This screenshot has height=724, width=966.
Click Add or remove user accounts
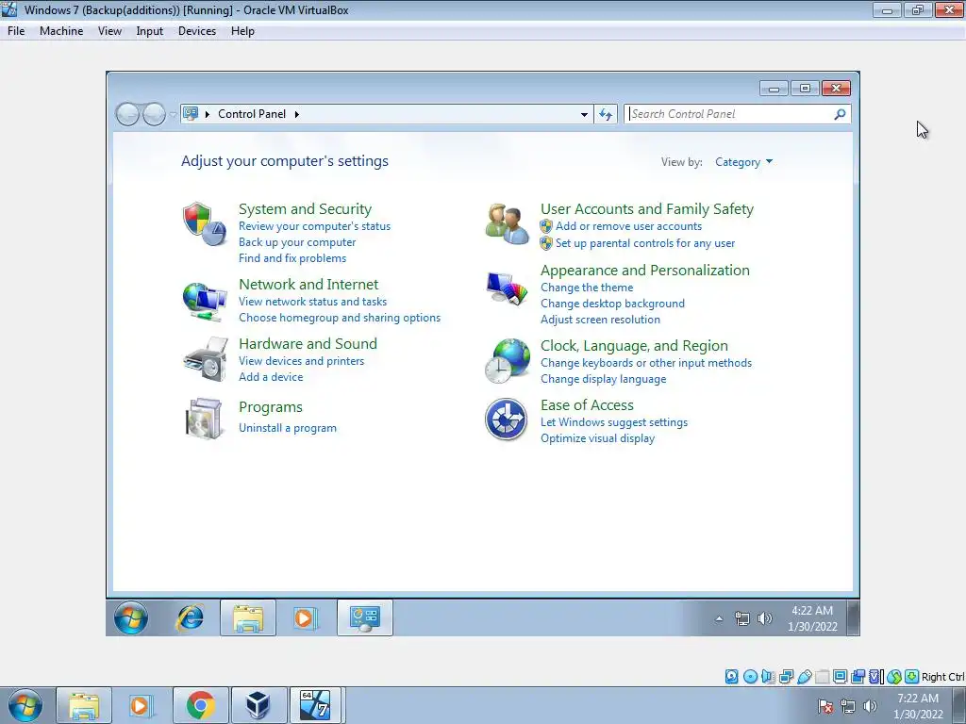pos(628,226)
